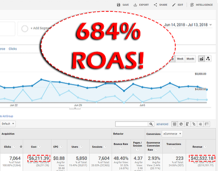The width and height of the screenshot is (218, 171).
Task: Click into the table search field
Action: 132,124
